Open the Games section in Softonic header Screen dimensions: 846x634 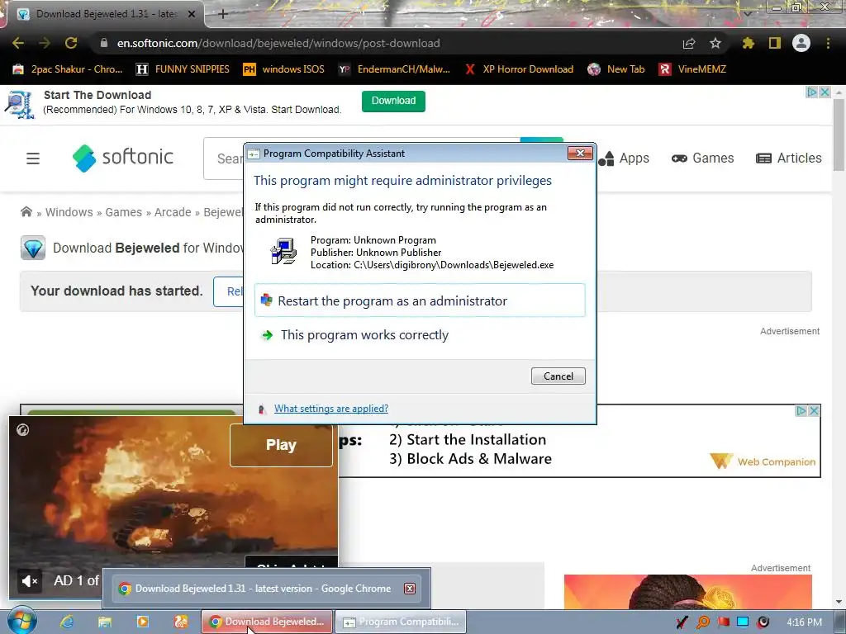702,158
